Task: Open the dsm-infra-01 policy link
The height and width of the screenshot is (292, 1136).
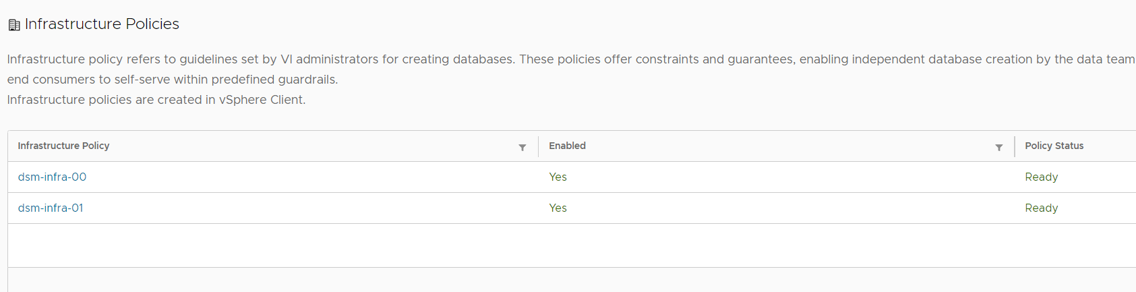Action: click(51, 208)
